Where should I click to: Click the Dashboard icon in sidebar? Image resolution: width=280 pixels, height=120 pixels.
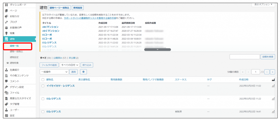[6, 5]
